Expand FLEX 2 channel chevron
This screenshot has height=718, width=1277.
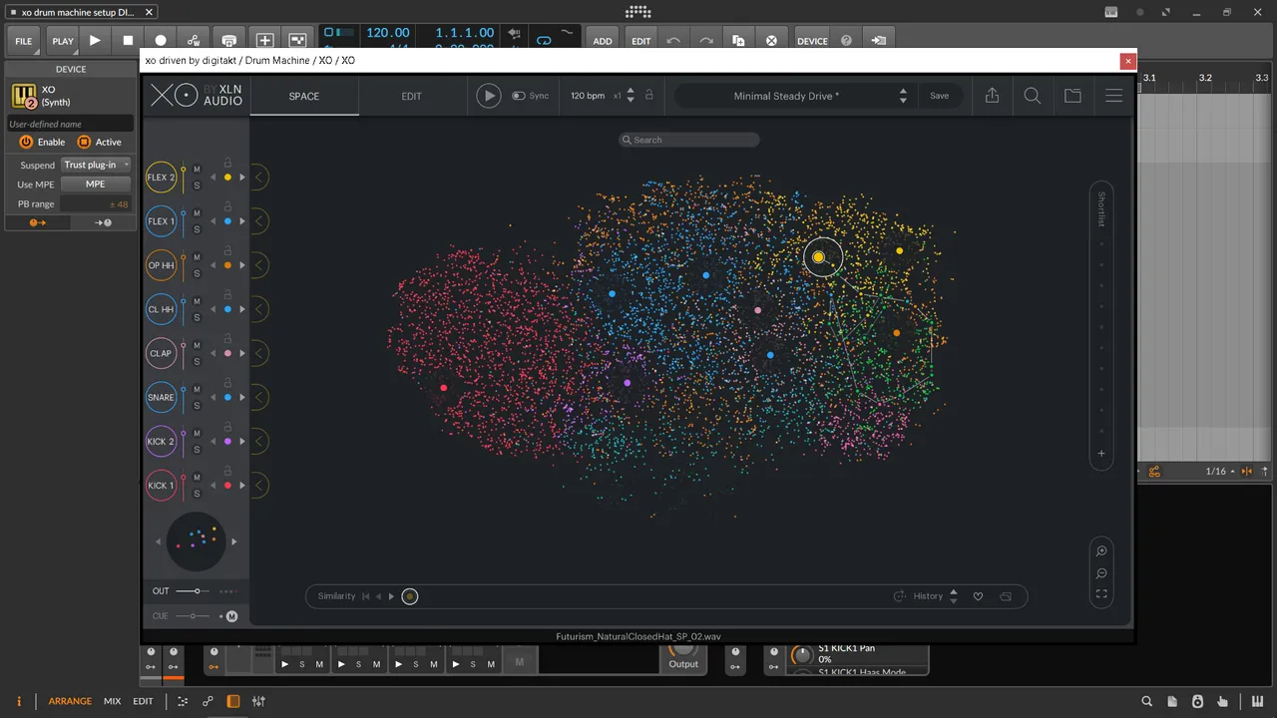pyautogui.click(x=258, y=178)
